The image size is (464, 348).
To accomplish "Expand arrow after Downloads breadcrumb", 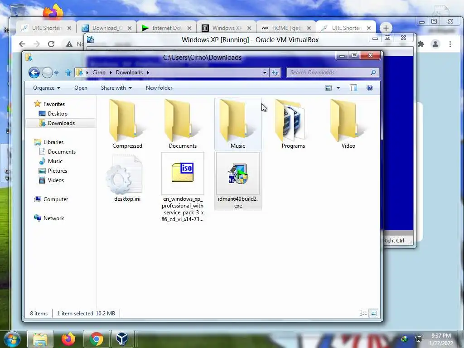I will [148, 72].
